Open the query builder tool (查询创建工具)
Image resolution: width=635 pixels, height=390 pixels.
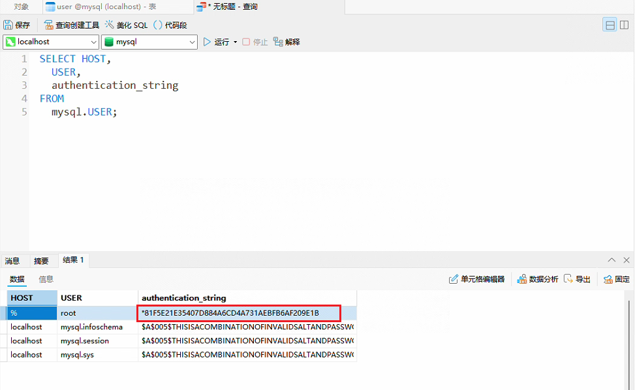tap(72, 25)
